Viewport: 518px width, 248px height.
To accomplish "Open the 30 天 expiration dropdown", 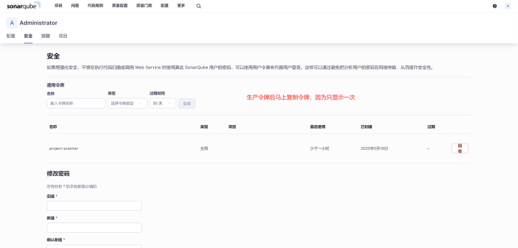I will point(163,103).
